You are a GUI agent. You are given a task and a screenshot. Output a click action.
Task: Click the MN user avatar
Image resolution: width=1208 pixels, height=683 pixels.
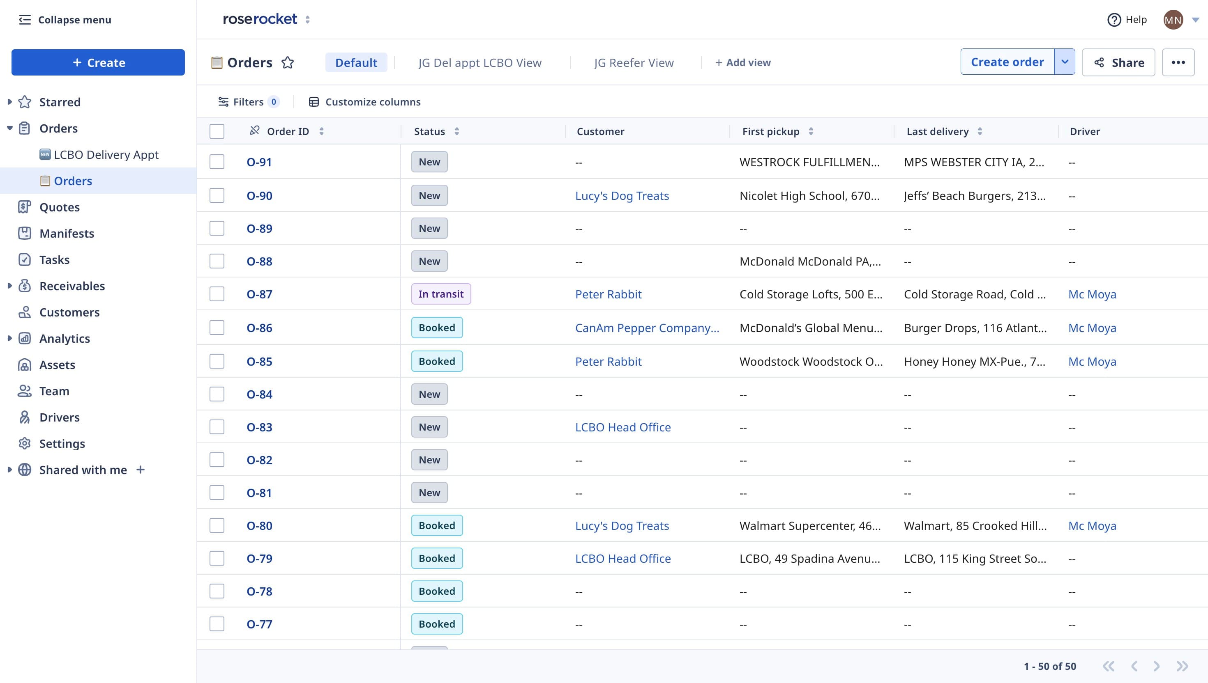point(1173,20)
